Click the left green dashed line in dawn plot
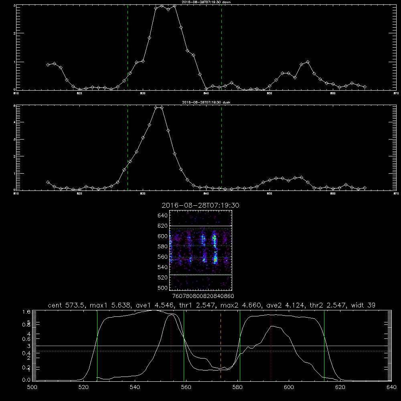Viewport: 401px width, 401px height. [x=128, y=48]
